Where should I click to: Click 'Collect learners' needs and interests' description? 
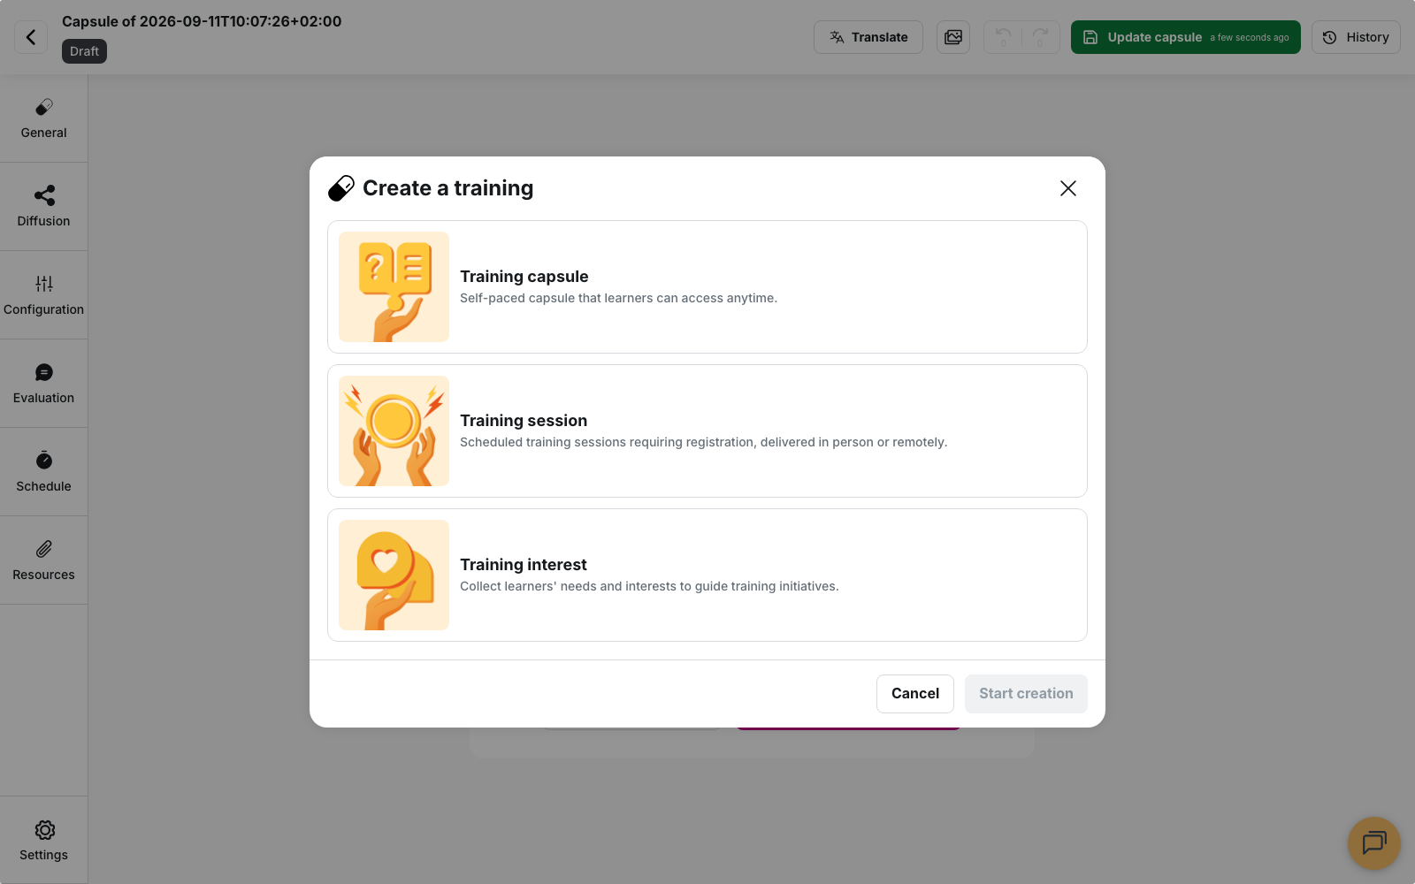(649, 586)
